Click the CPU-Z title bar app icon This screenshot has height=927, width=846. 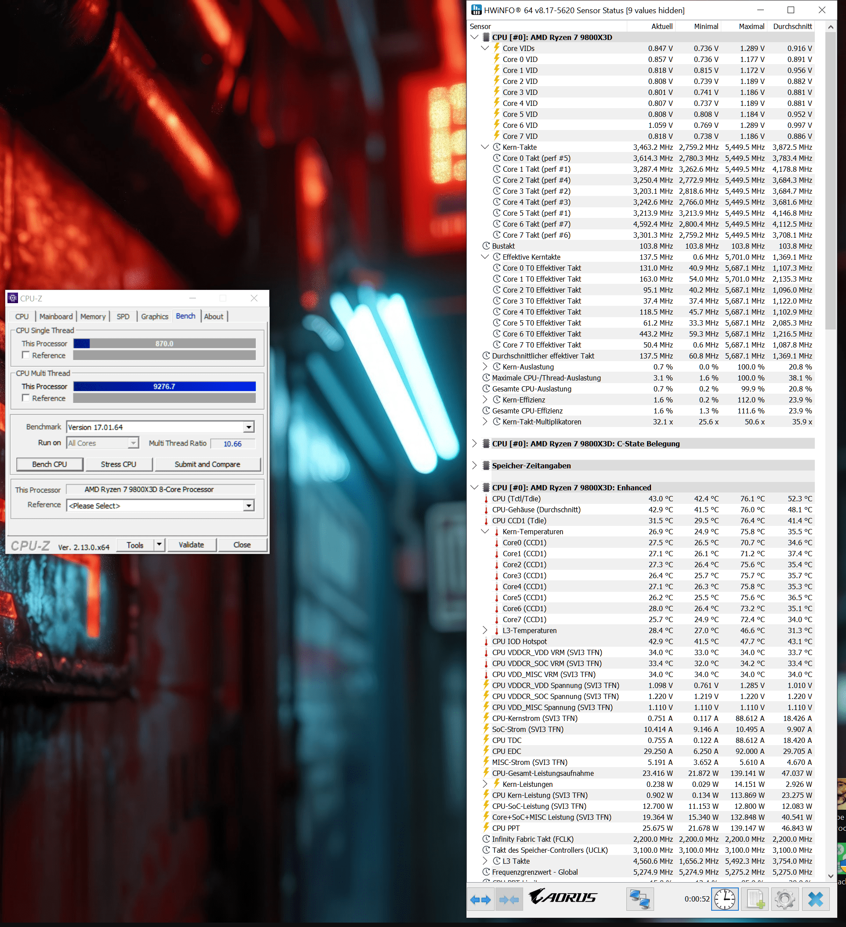(13, 298)
